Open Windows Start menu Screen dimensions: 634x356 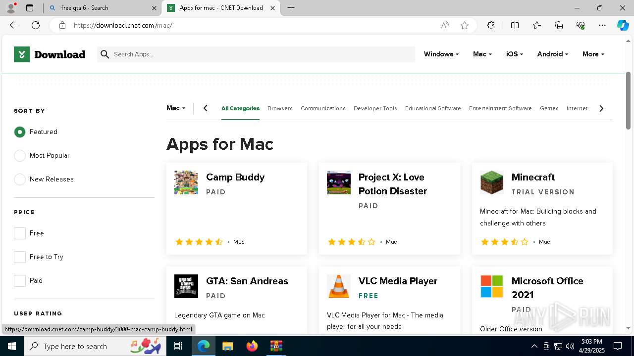12,346
